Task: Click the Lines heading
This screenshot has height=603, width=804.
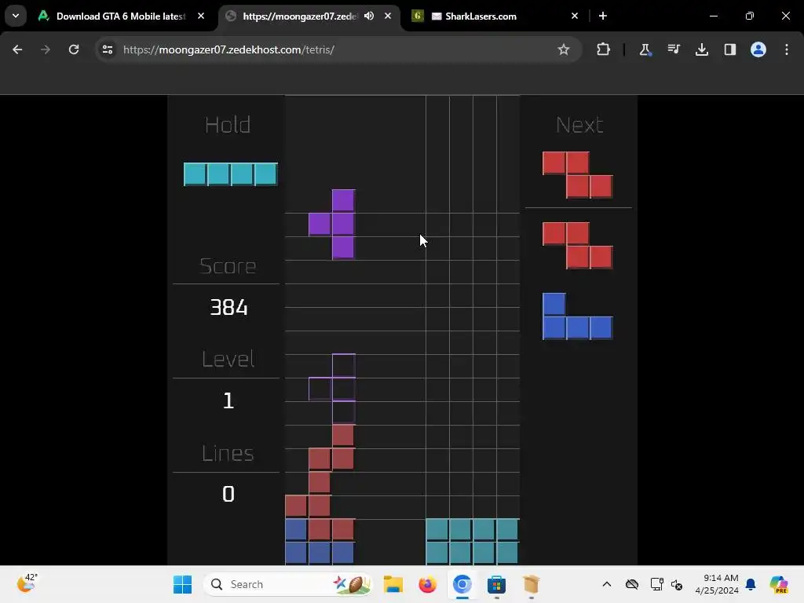Action: click(x=228, y=453)
